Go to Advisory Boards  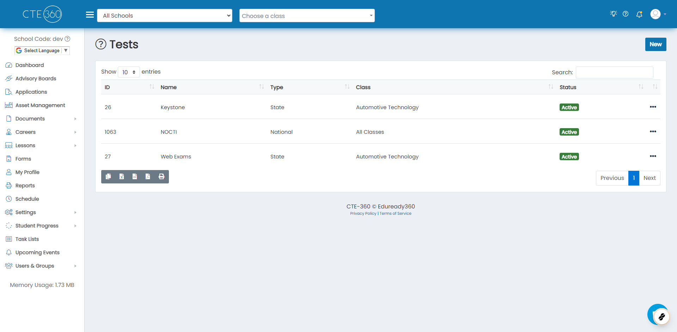tap(36, 79)
